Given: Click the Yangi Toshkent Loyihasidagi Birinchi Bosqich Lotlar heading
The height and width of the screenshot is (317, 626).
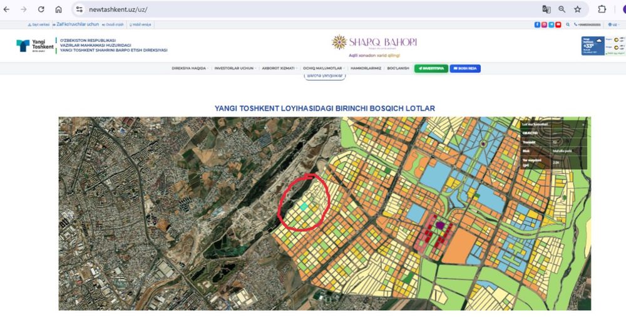Looking at the screenshot, I should (x=324, y=108).
